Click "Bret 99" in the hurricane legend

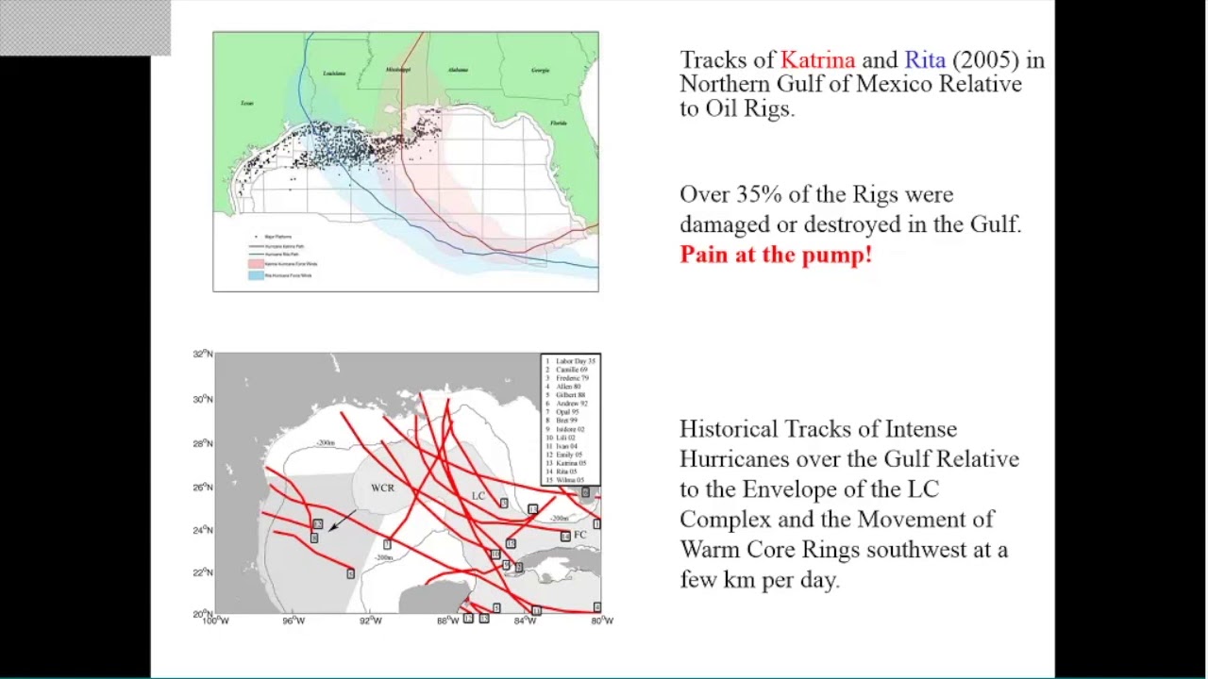[x=566, y=421]
